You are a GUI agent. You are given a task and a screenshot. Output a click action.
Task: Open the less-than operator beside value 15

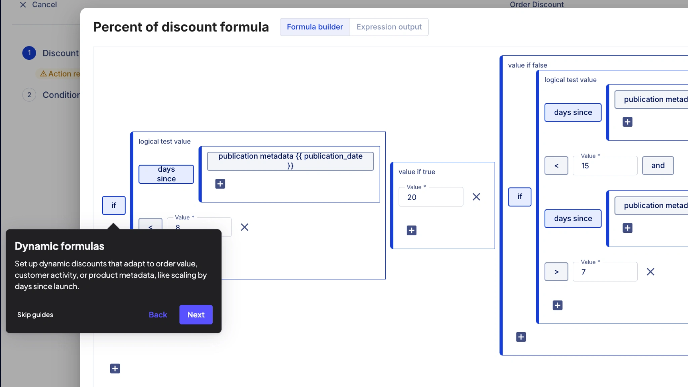[556, 166]
